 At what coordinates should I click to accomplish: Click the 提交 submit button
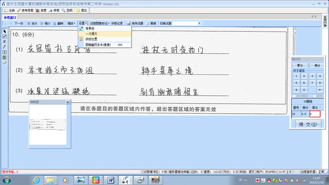308,124
